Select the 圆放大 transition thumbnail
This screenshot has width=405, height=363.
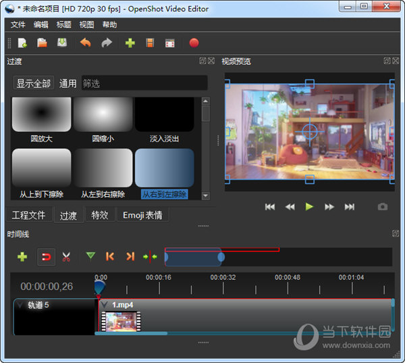42,114
